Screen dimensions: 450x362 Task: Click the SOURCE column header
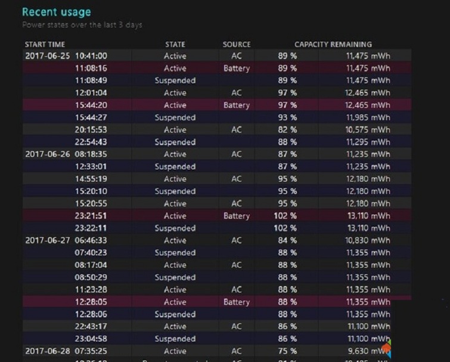237,44
